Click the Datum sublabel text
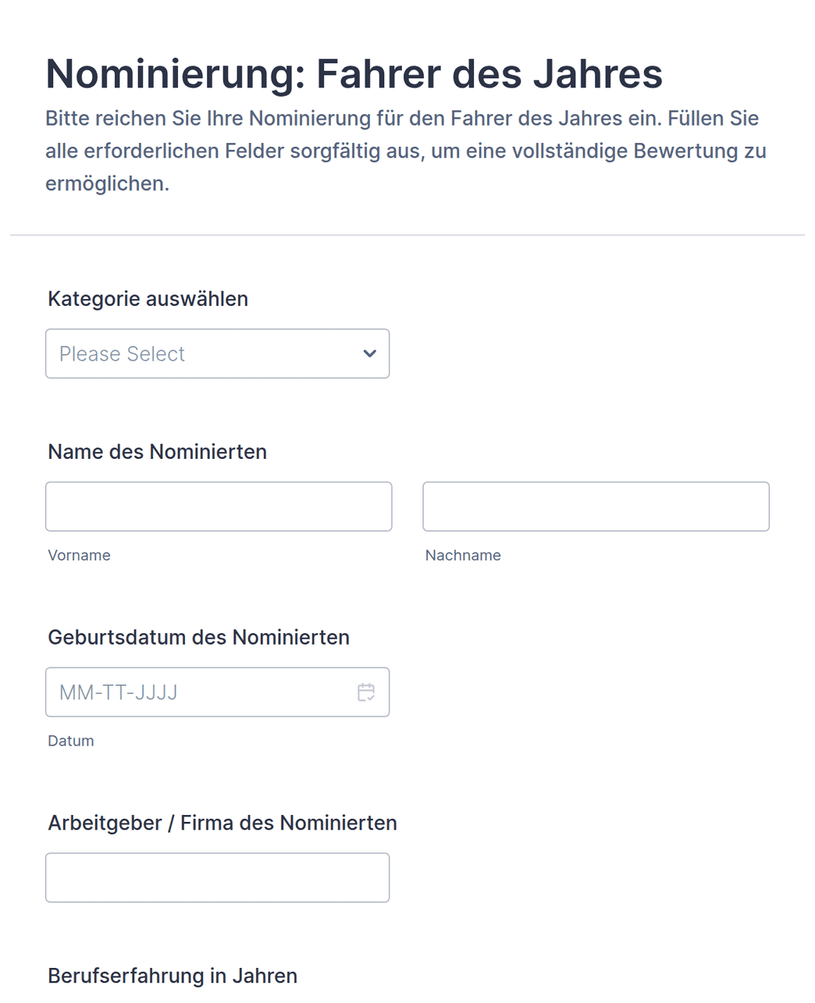 click(71, 741)
